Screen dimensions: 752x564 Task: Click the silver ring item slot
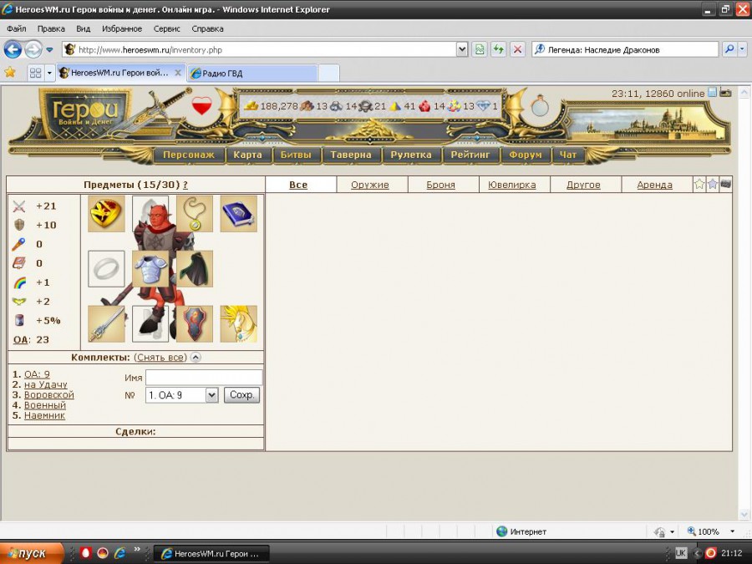(106, 269)
